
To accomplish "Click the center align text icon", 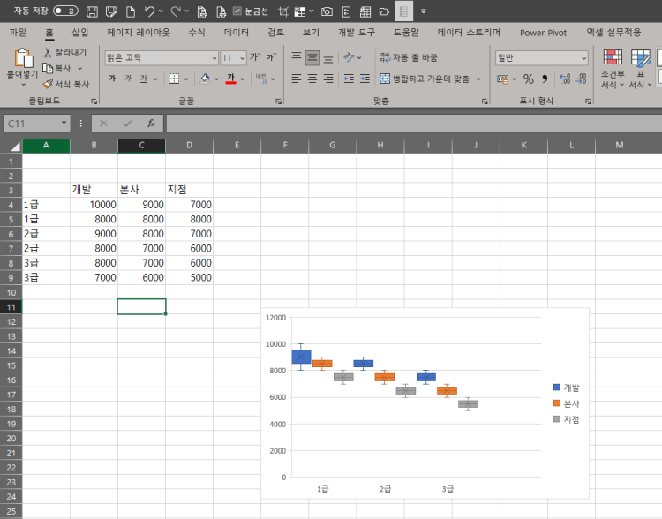I will 312,79.
